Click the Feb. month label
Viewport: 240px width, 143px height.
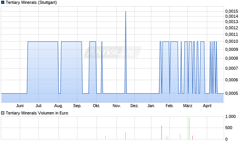[170, 106]
